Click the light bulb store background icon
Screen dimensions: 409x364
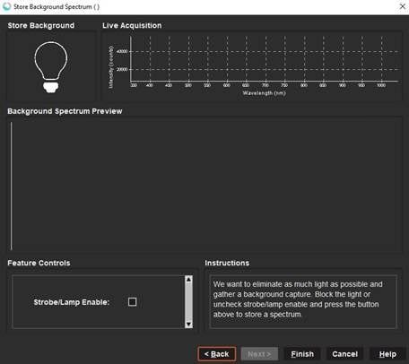[51, 67]
